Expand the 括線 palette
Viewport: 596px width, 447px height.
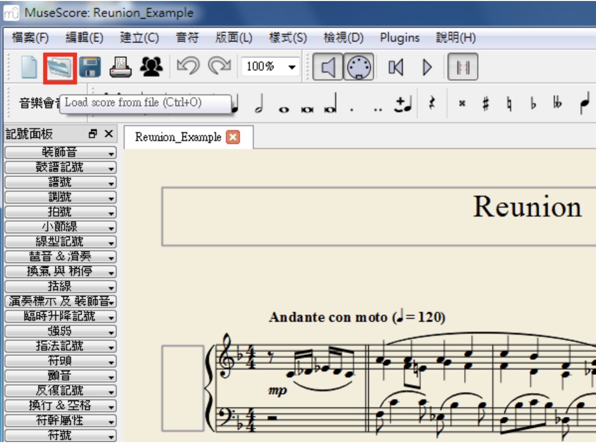click(60, 287)
